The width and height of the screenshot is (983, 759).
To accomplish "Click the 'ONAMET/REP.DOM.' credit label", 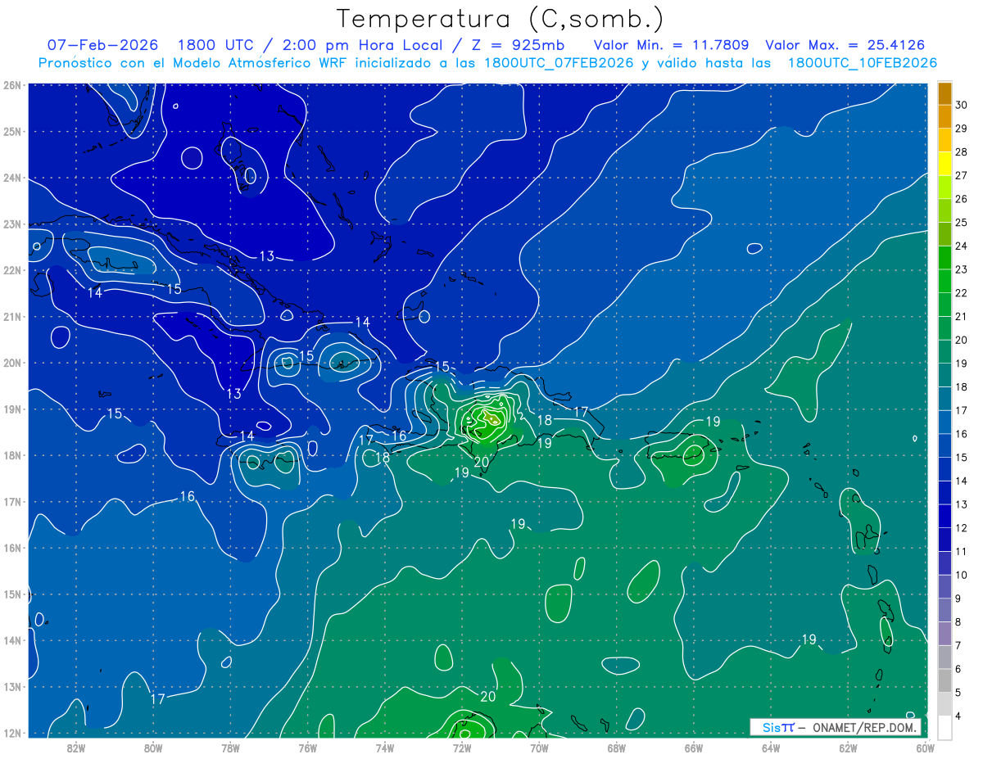I will [863, 727].
